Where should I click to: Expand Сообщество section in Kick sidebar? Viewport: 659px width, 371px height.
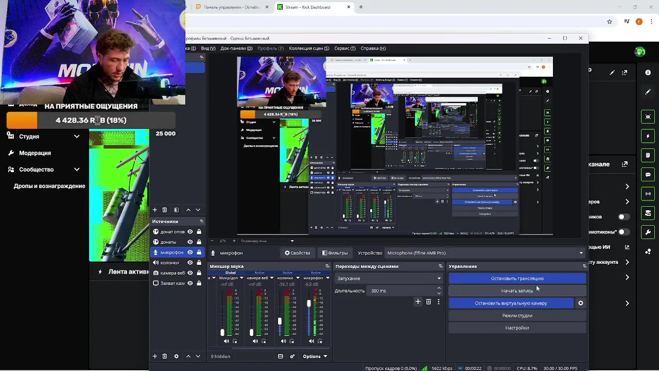point(77,170)
